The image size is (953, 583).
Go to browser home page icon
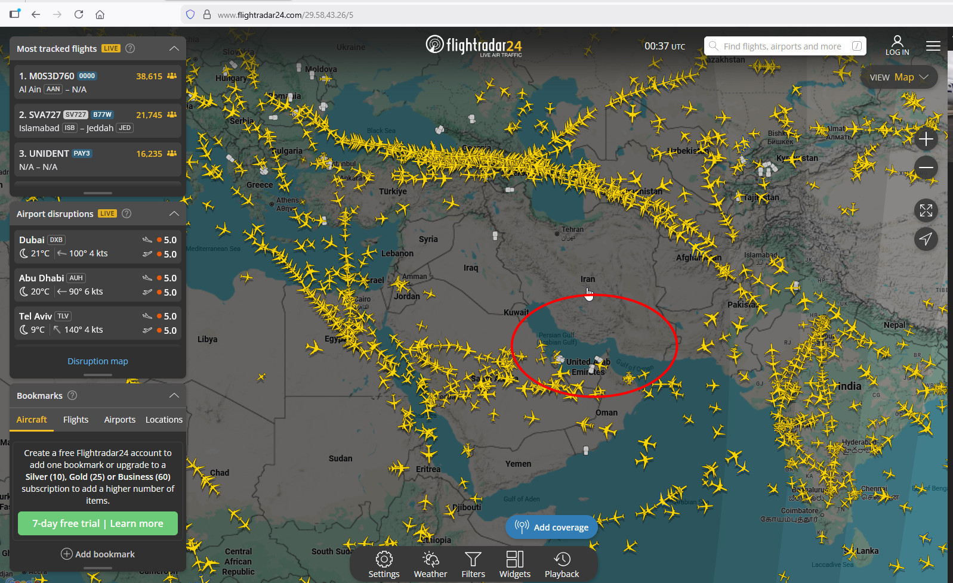coord(100,14)
